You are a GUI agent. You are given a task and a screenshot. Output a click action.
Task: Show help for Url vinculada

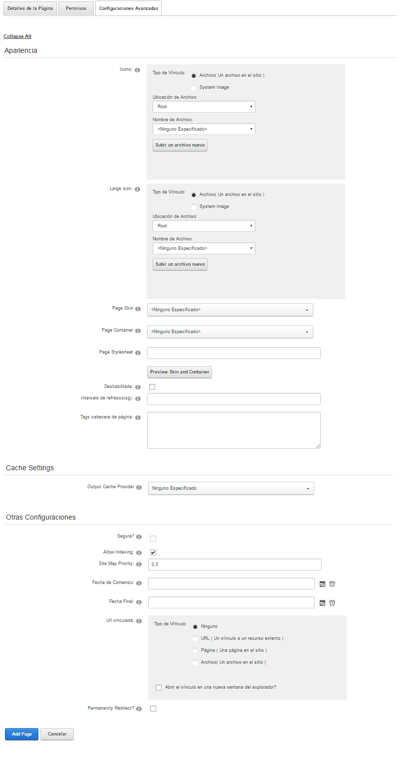tap(139, 621)
